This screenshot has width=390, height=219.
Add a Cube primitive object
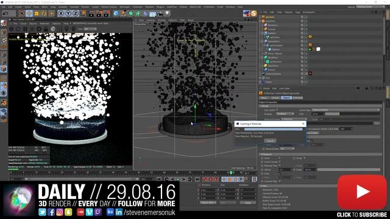coord(116,13)
